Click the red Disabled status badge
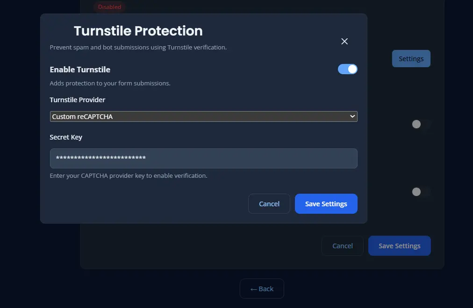Viewport: 473px width, 308px height. tap(109, 7)
